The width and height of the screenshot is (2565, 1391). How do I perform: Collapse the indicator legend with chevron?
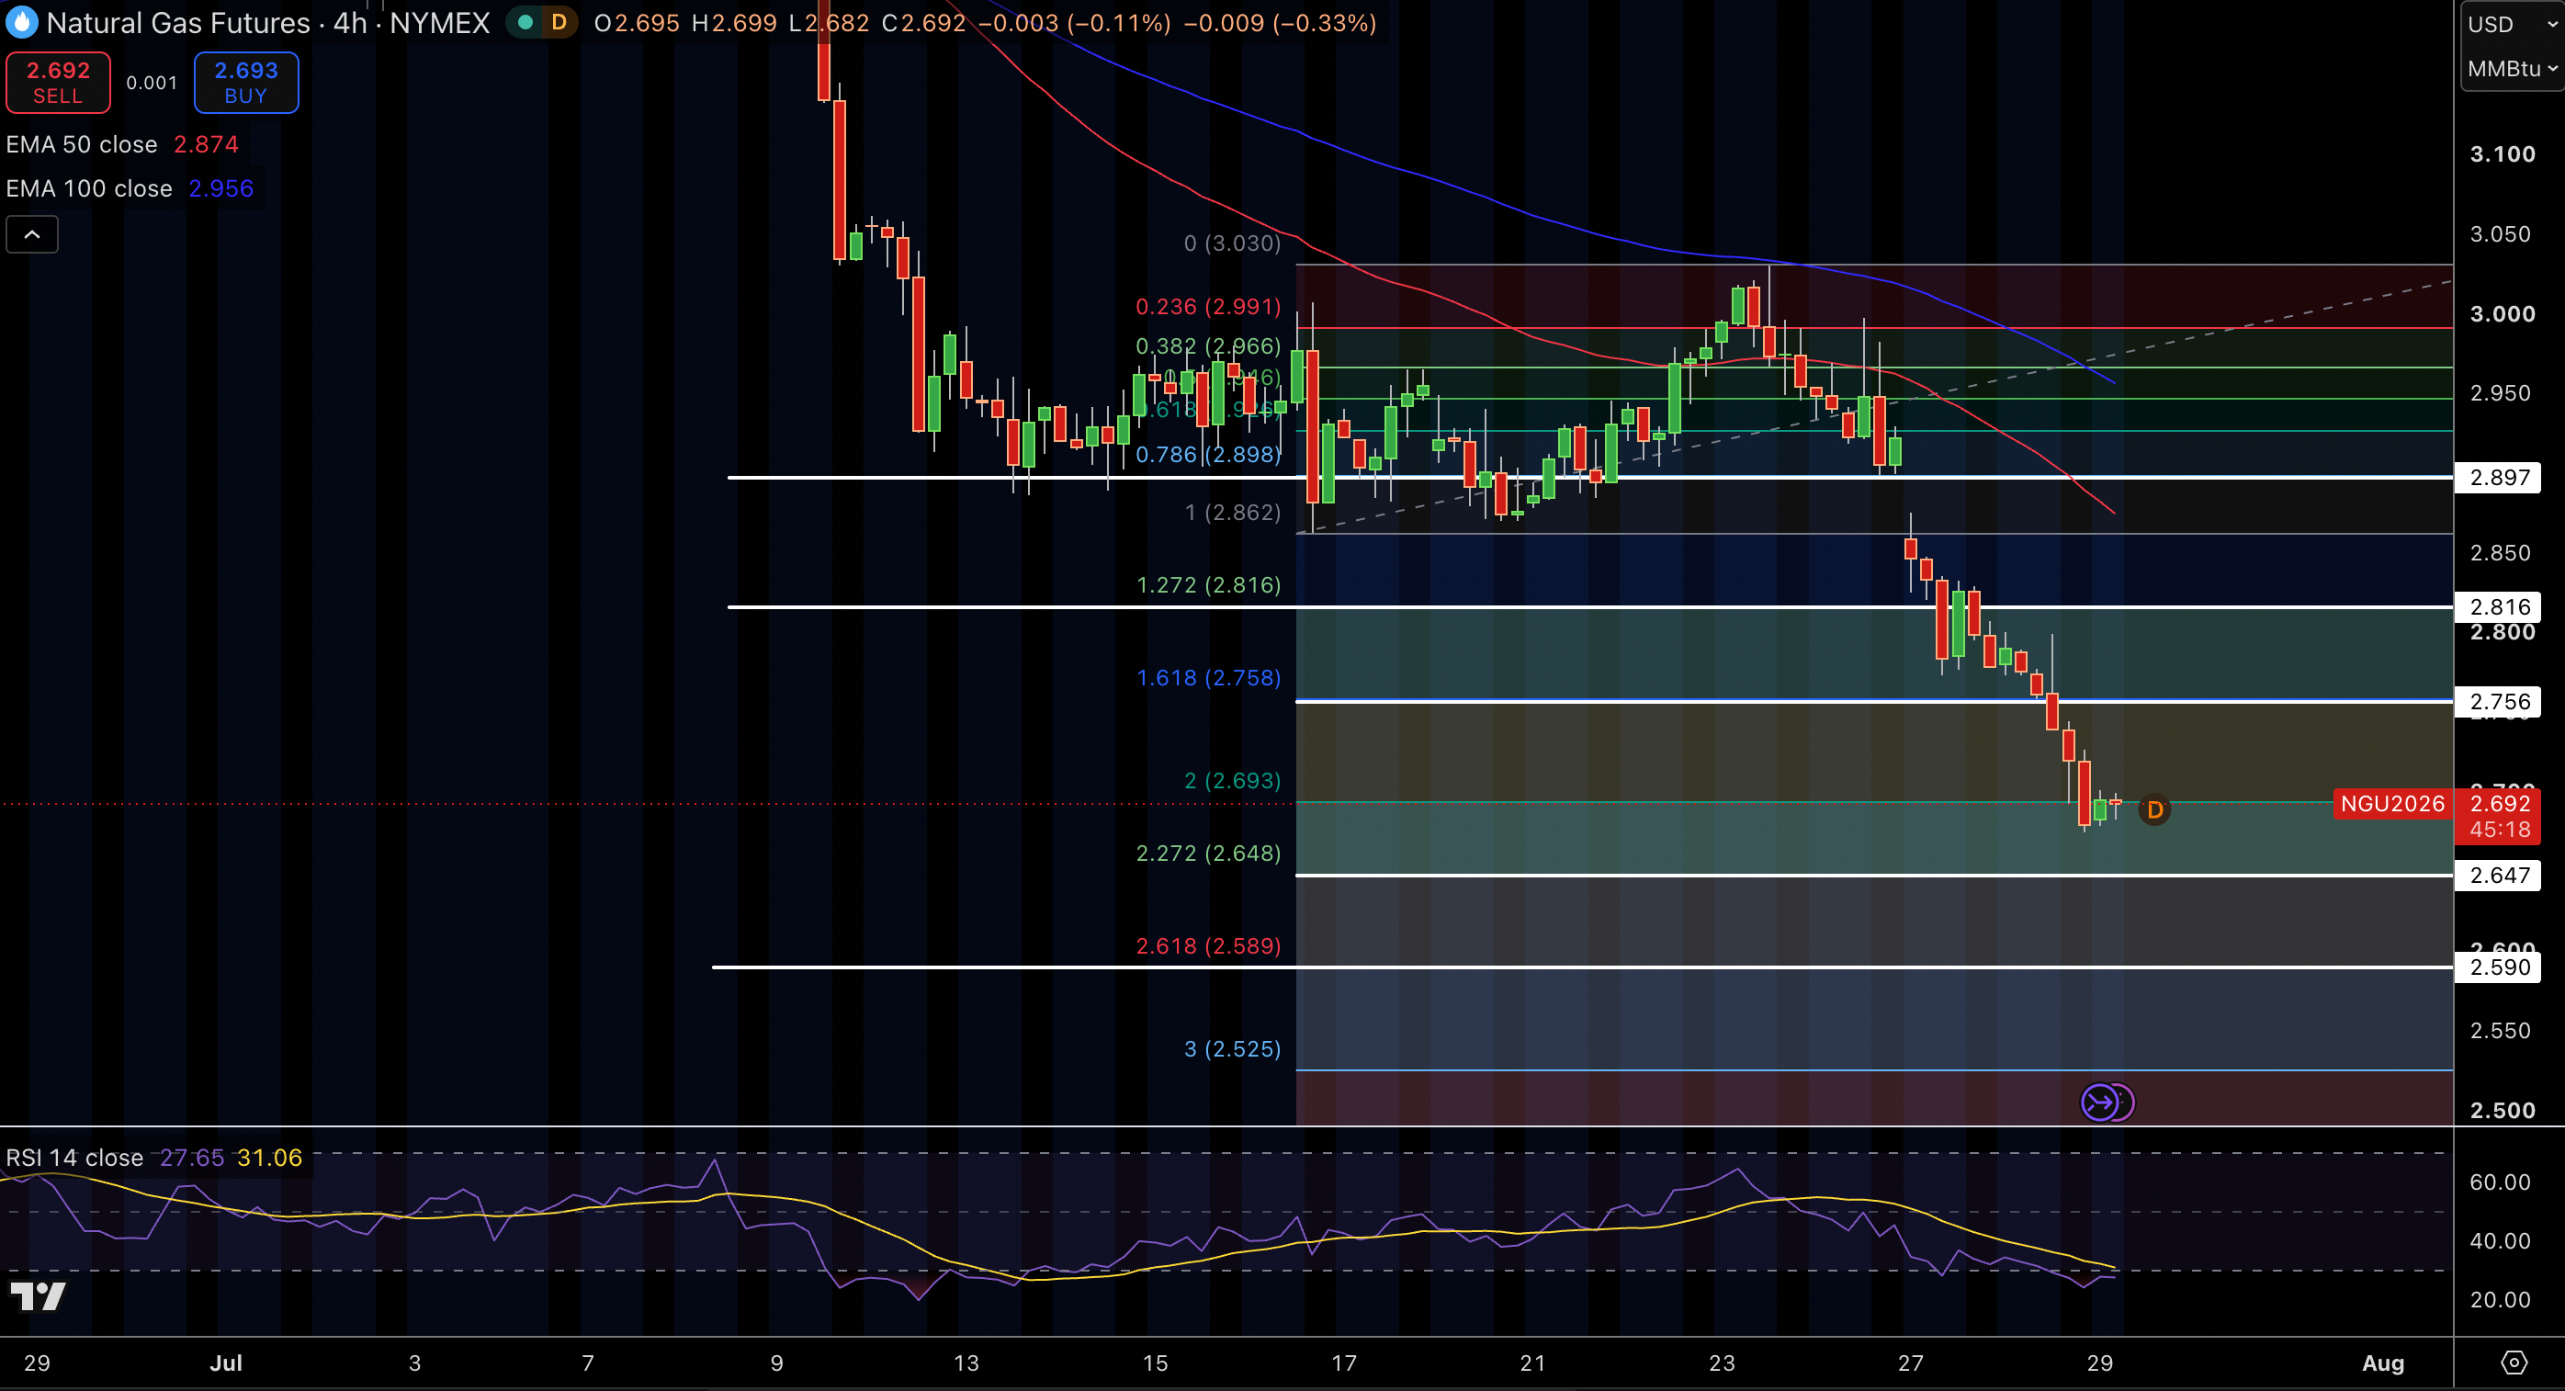point(32,235)
